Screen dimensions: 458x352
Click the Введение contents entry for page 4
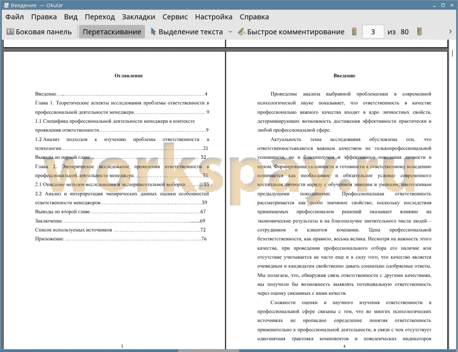click(x=121, y=94)
